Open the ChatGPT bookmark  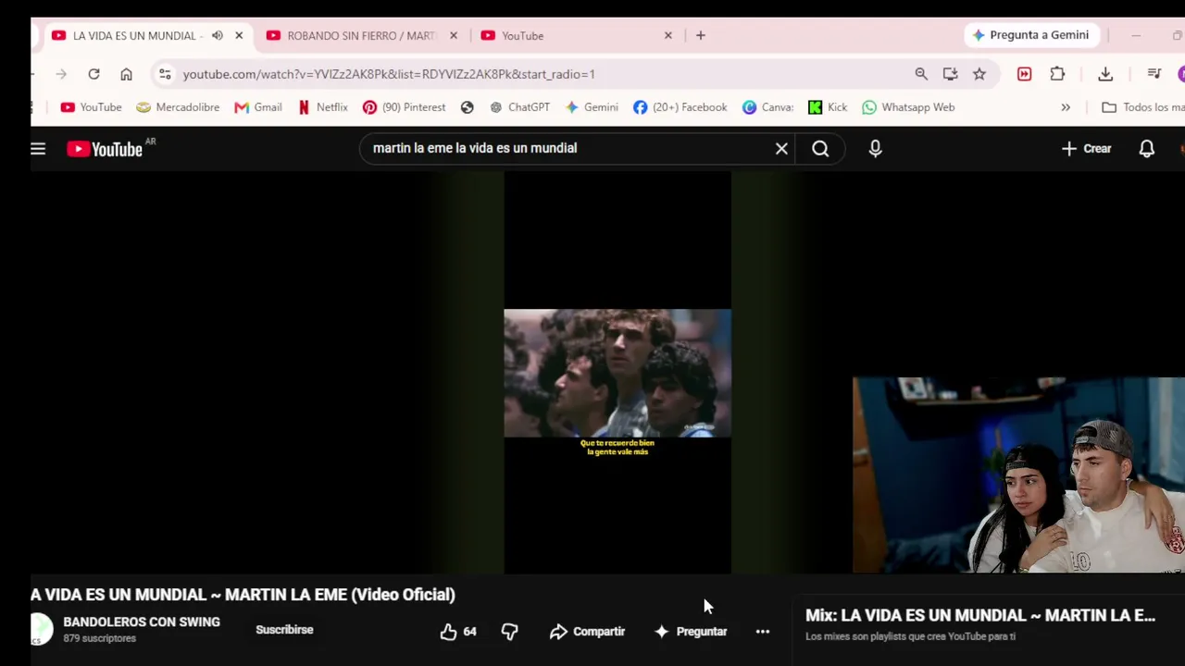[519, 107]
